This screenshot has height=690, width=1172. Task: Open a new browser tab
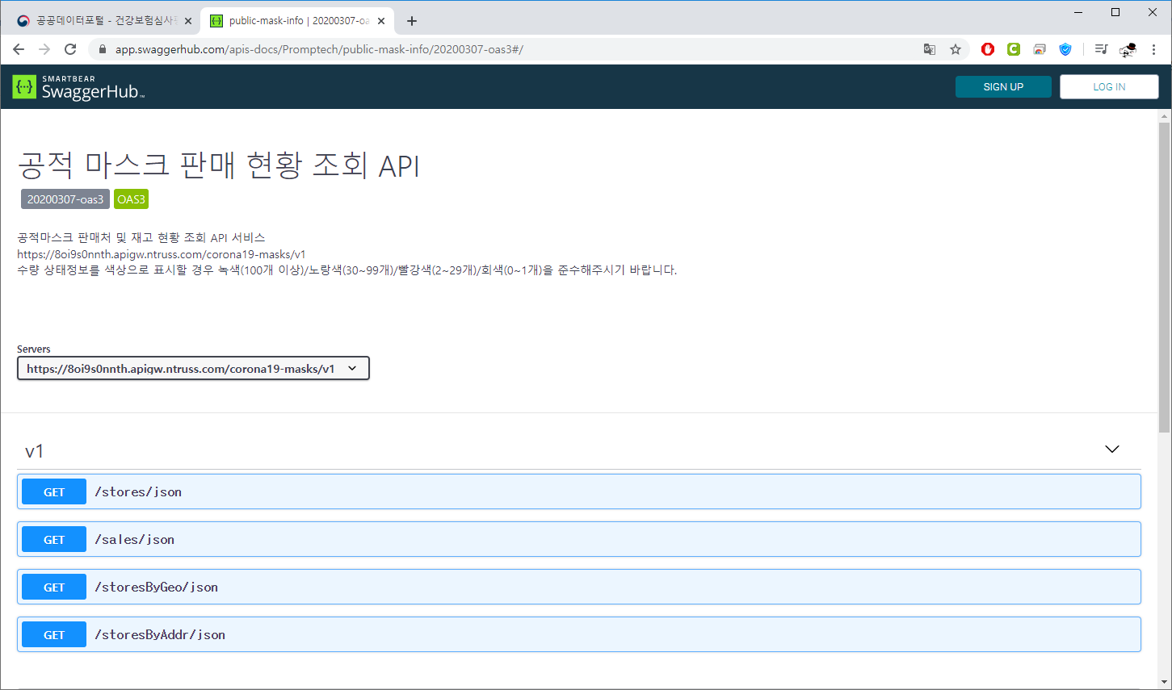pos(412,21)
